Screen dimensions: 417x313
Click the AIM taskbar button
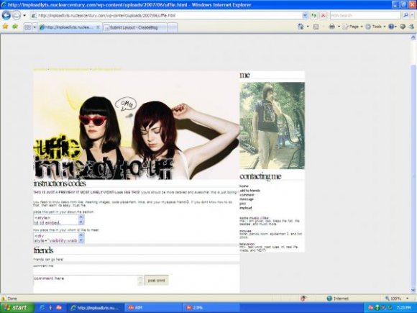tap(153, 308)
